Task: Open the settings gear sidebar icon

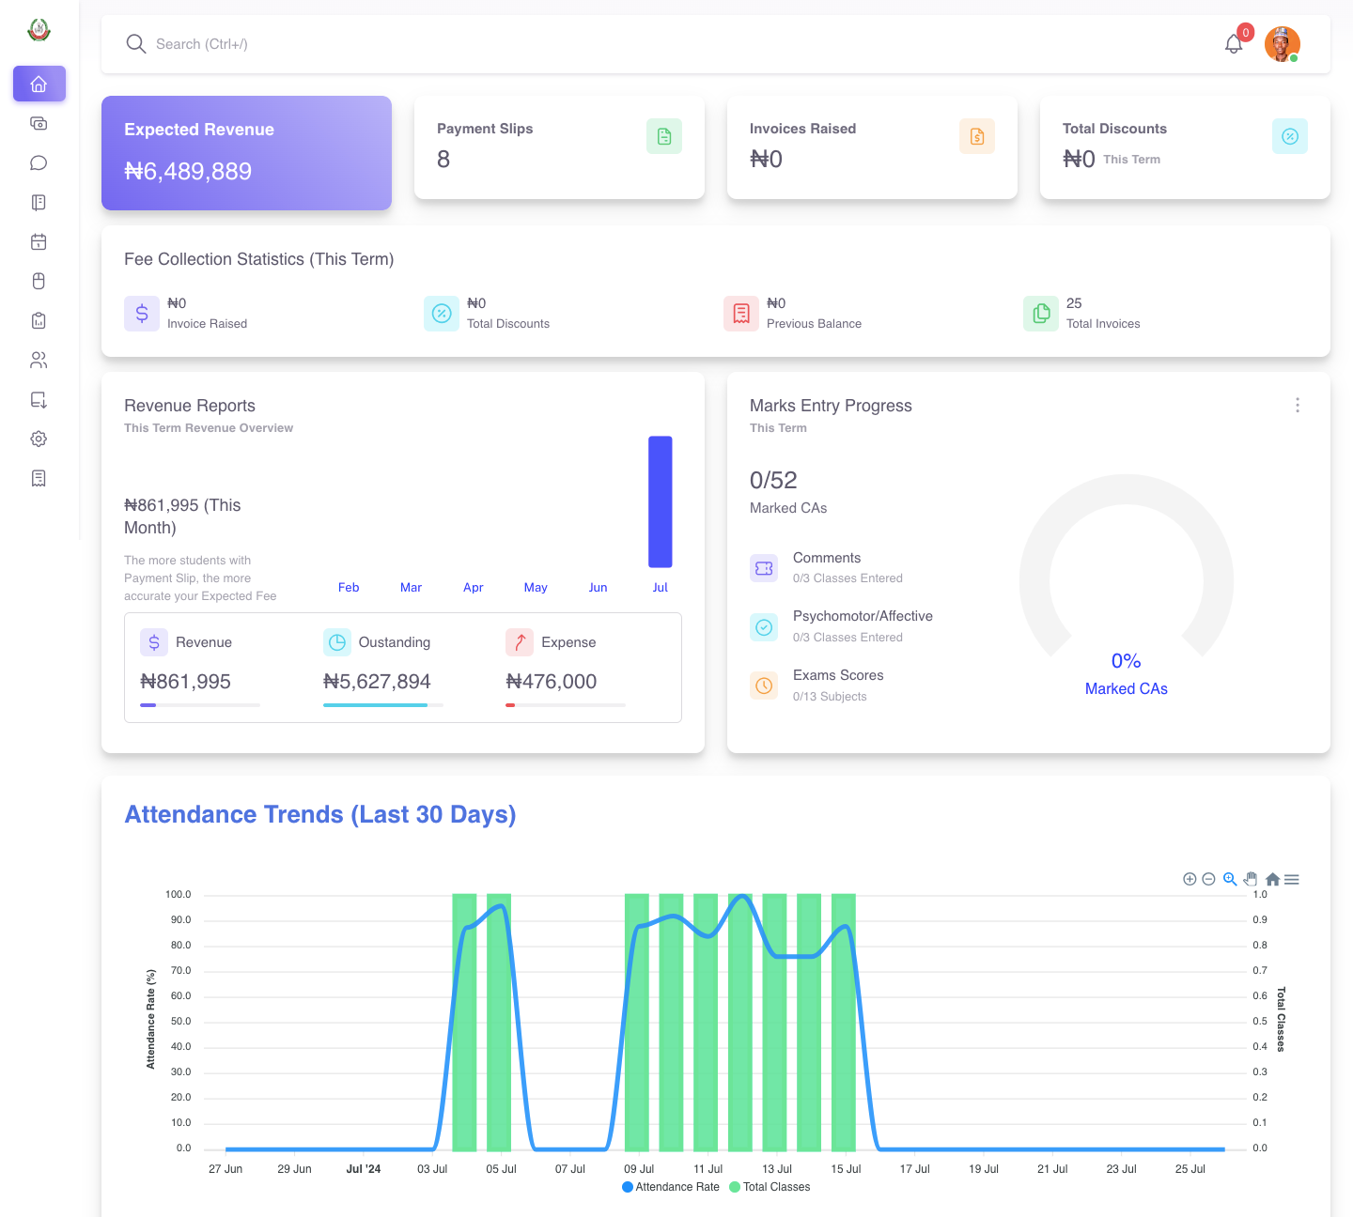Action: (x=39, y=439)
